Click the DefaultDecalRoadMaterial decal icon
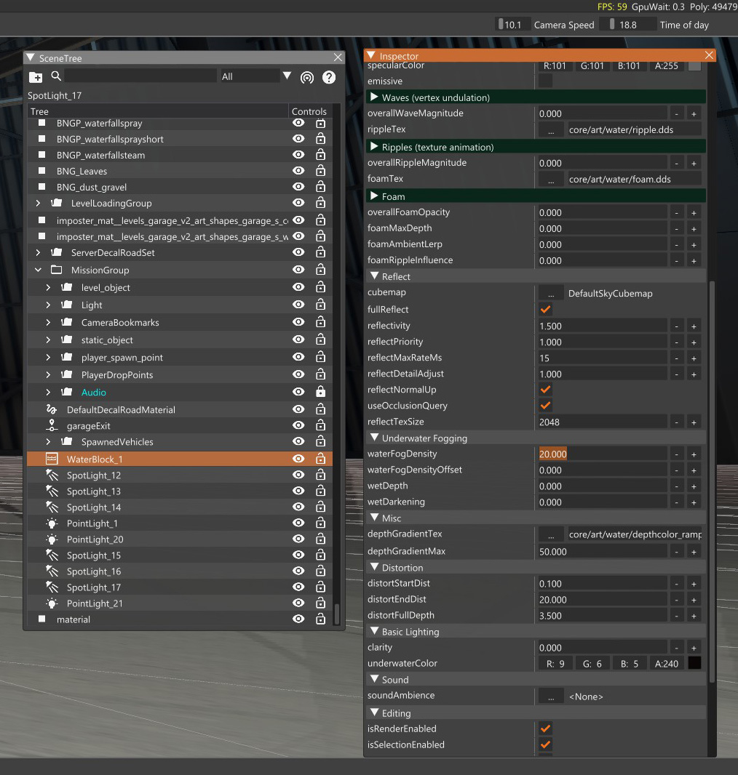 52,409
